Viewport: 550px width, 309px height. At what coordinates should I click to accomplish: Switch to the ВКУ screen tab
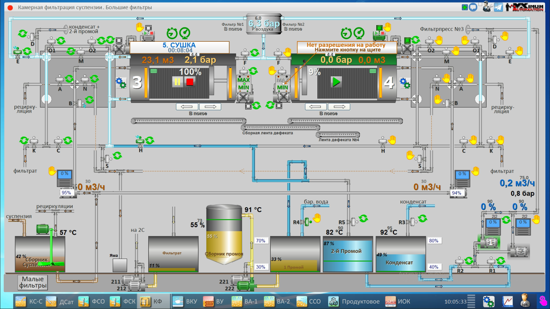click(185, 301)
